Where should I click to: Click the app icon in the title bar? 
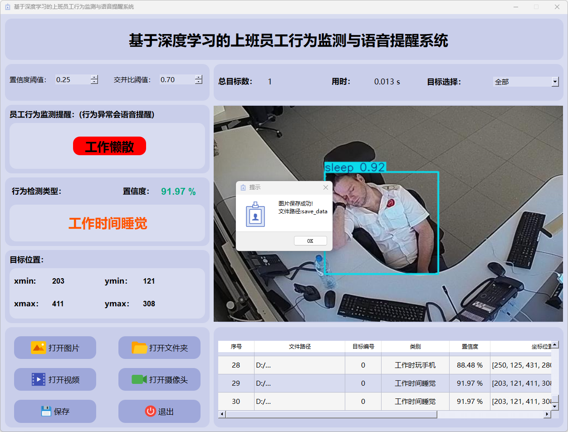pos(7,7)
